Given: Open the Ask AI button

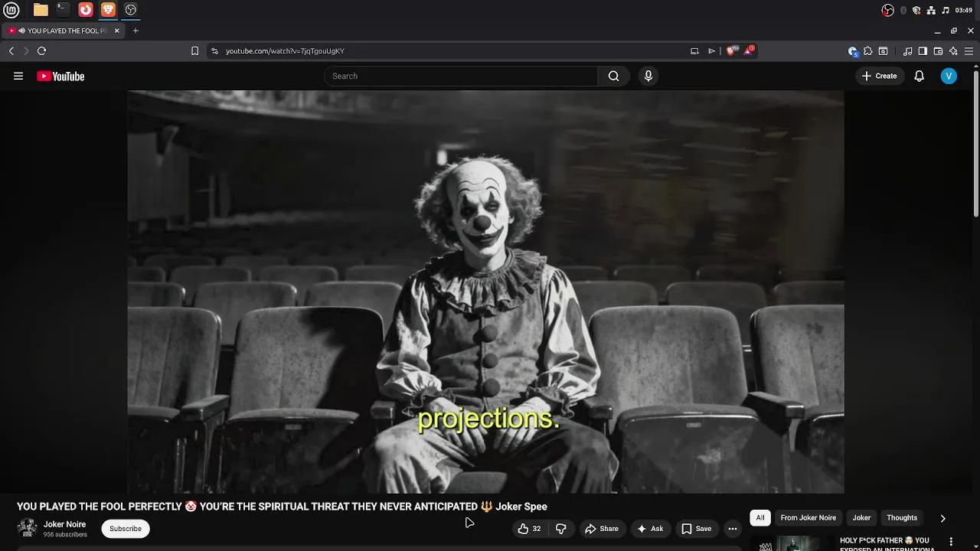Looking at the screenshot, I should tap(650, 529).
